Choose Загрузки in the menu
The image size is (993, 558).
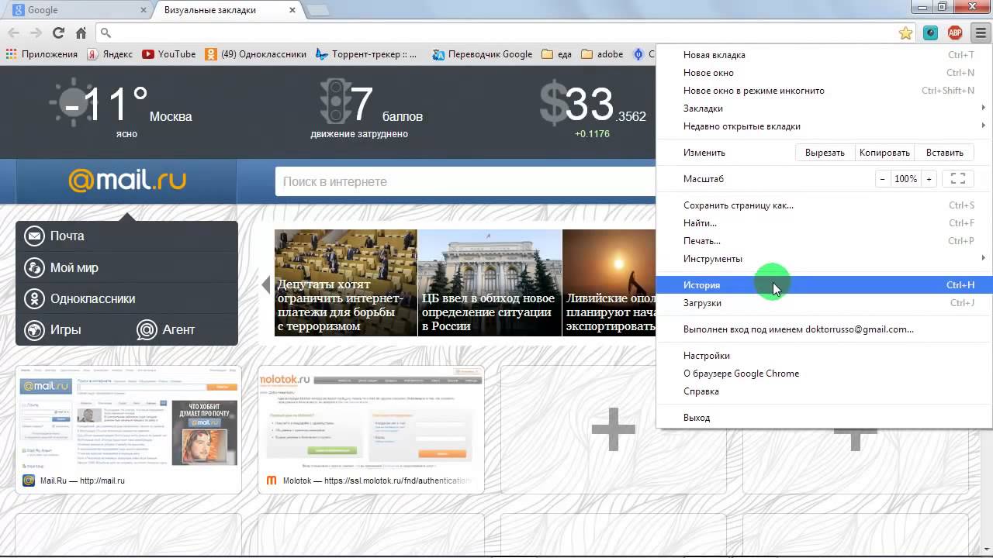pyautogui.click(x=824, y=303)
